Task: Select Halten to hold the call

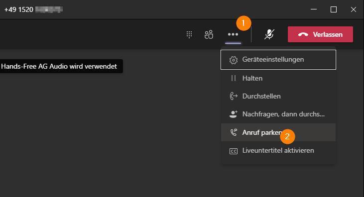Action: tap(278, 78)
